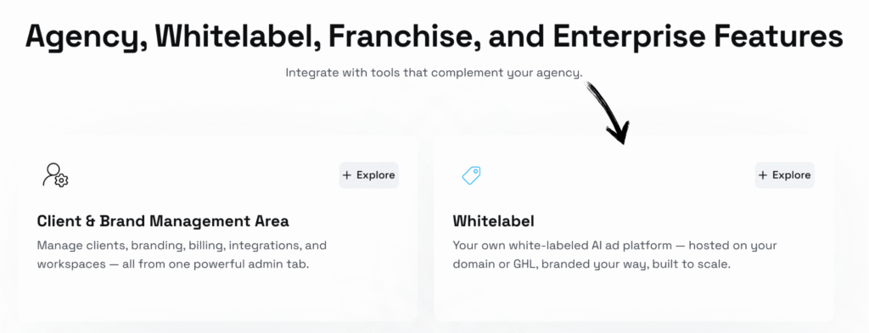The height and width of the screenshot is (333, 869).
Task: Click the 'Integrate with tools' subtitle text
Action: 434,73
